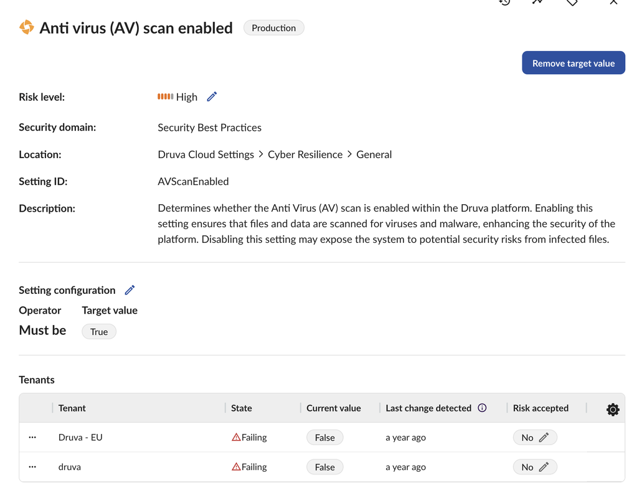Select the druva tenant name
637x498 pixels.
click(x=70, y=467)
